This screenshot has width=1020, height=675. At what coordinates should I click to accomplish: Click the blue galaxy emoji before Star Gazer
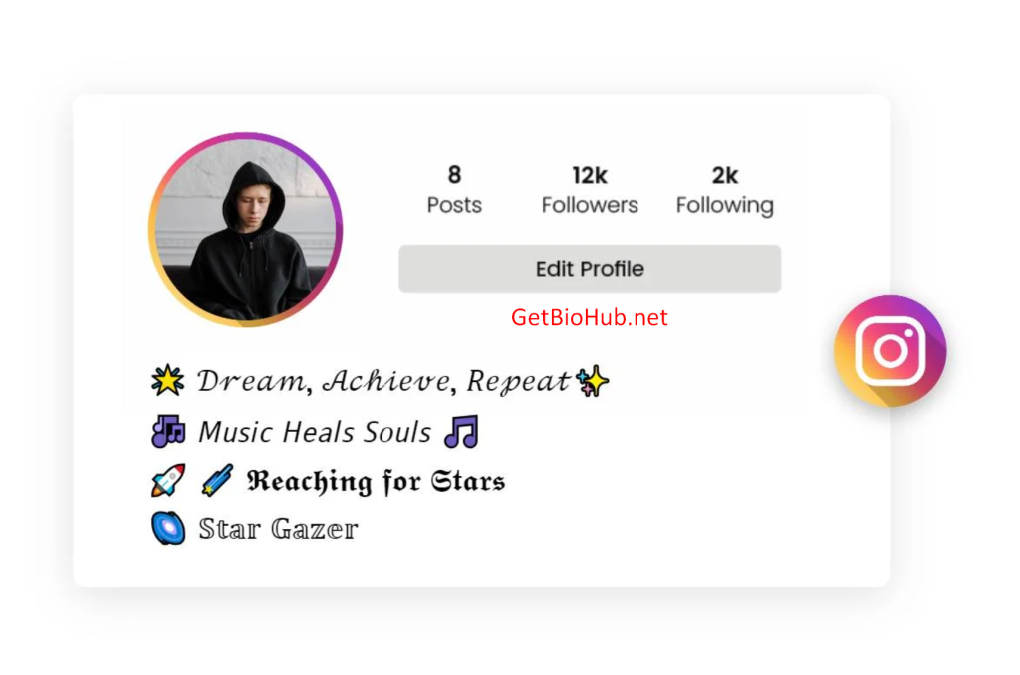click(x=168, y=528)
